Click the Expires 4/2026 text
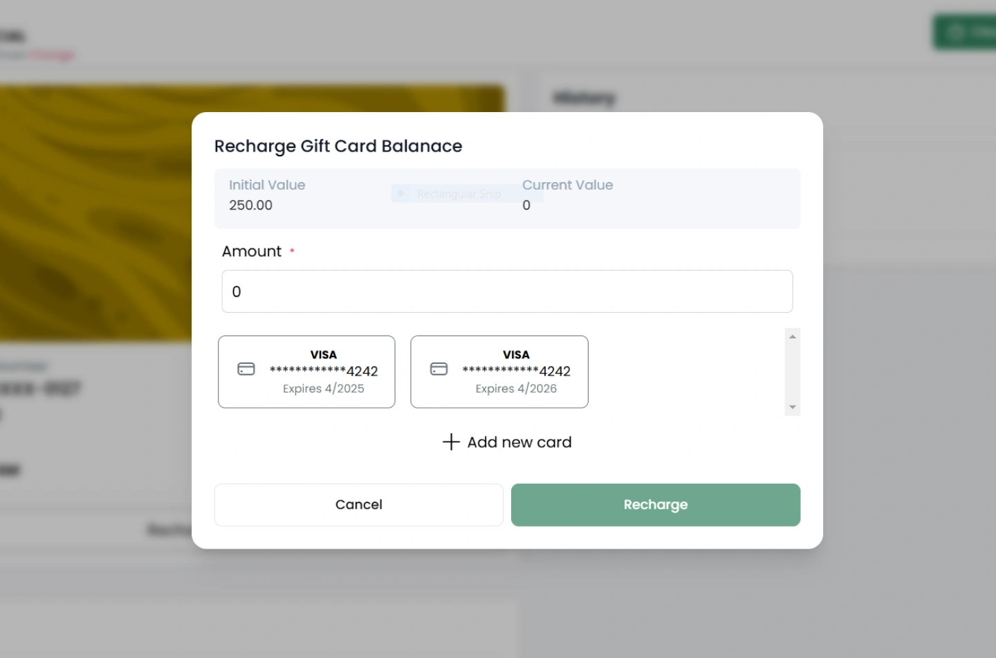This screenshot has width=996, height=658. [516, 389]
